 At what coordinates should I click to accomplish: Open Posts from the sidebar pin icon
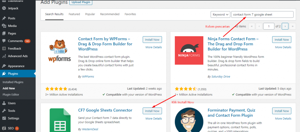point(4,18)
